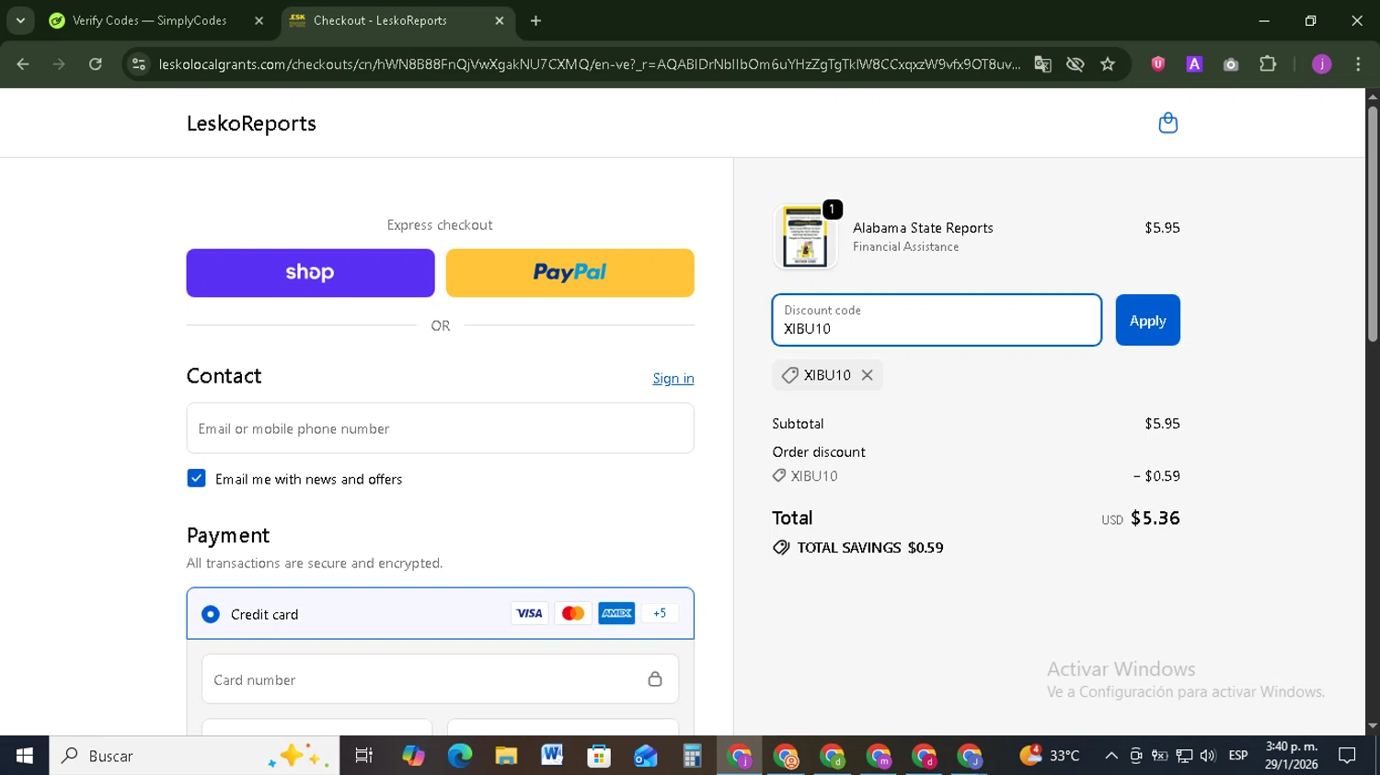Screen dimensions: 1380x775
Task: Open Microsoft Store from taskbar
Action: [x=599, y=756]
